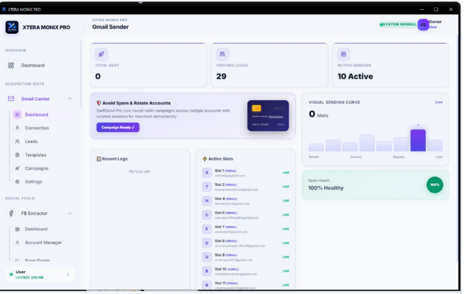Click the '10 Active' senders value
Screen dimensions: 465x294
coord(355,77)
